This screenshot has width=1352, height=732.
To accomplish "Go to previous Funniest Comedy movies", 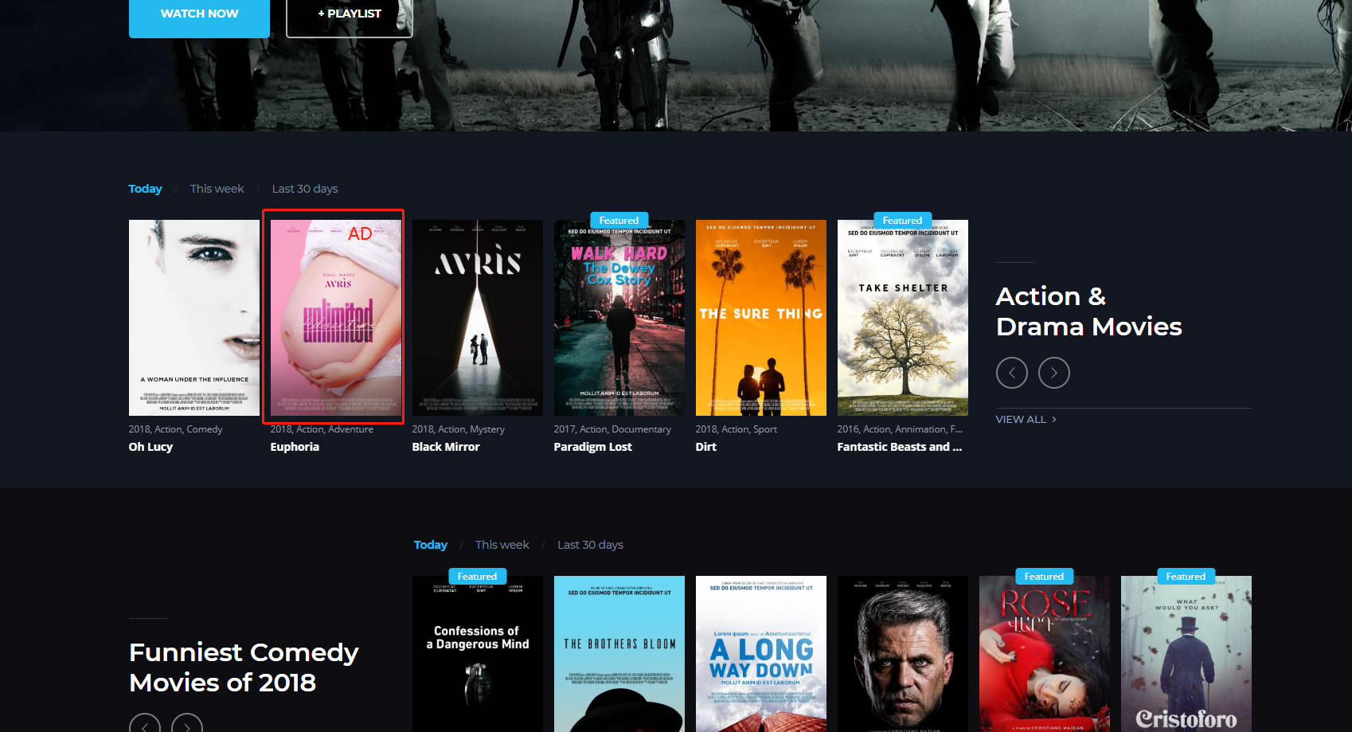I will click(145, 723).
